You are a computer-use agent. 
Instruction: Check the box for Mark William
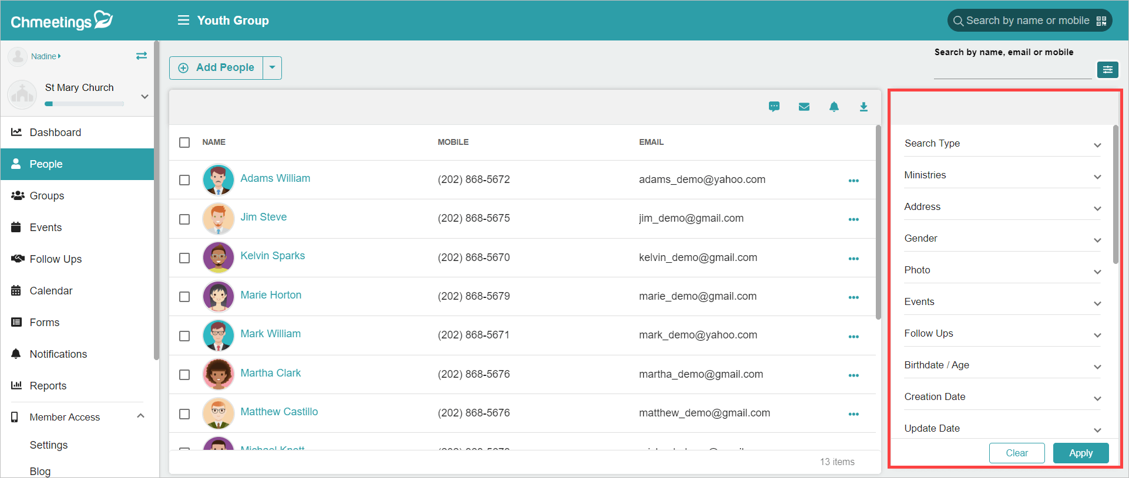pos(184,336)
